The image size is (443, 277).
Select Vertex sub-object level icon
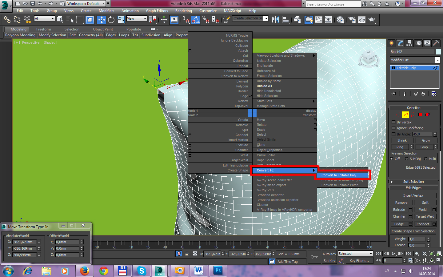click(398, 115)
